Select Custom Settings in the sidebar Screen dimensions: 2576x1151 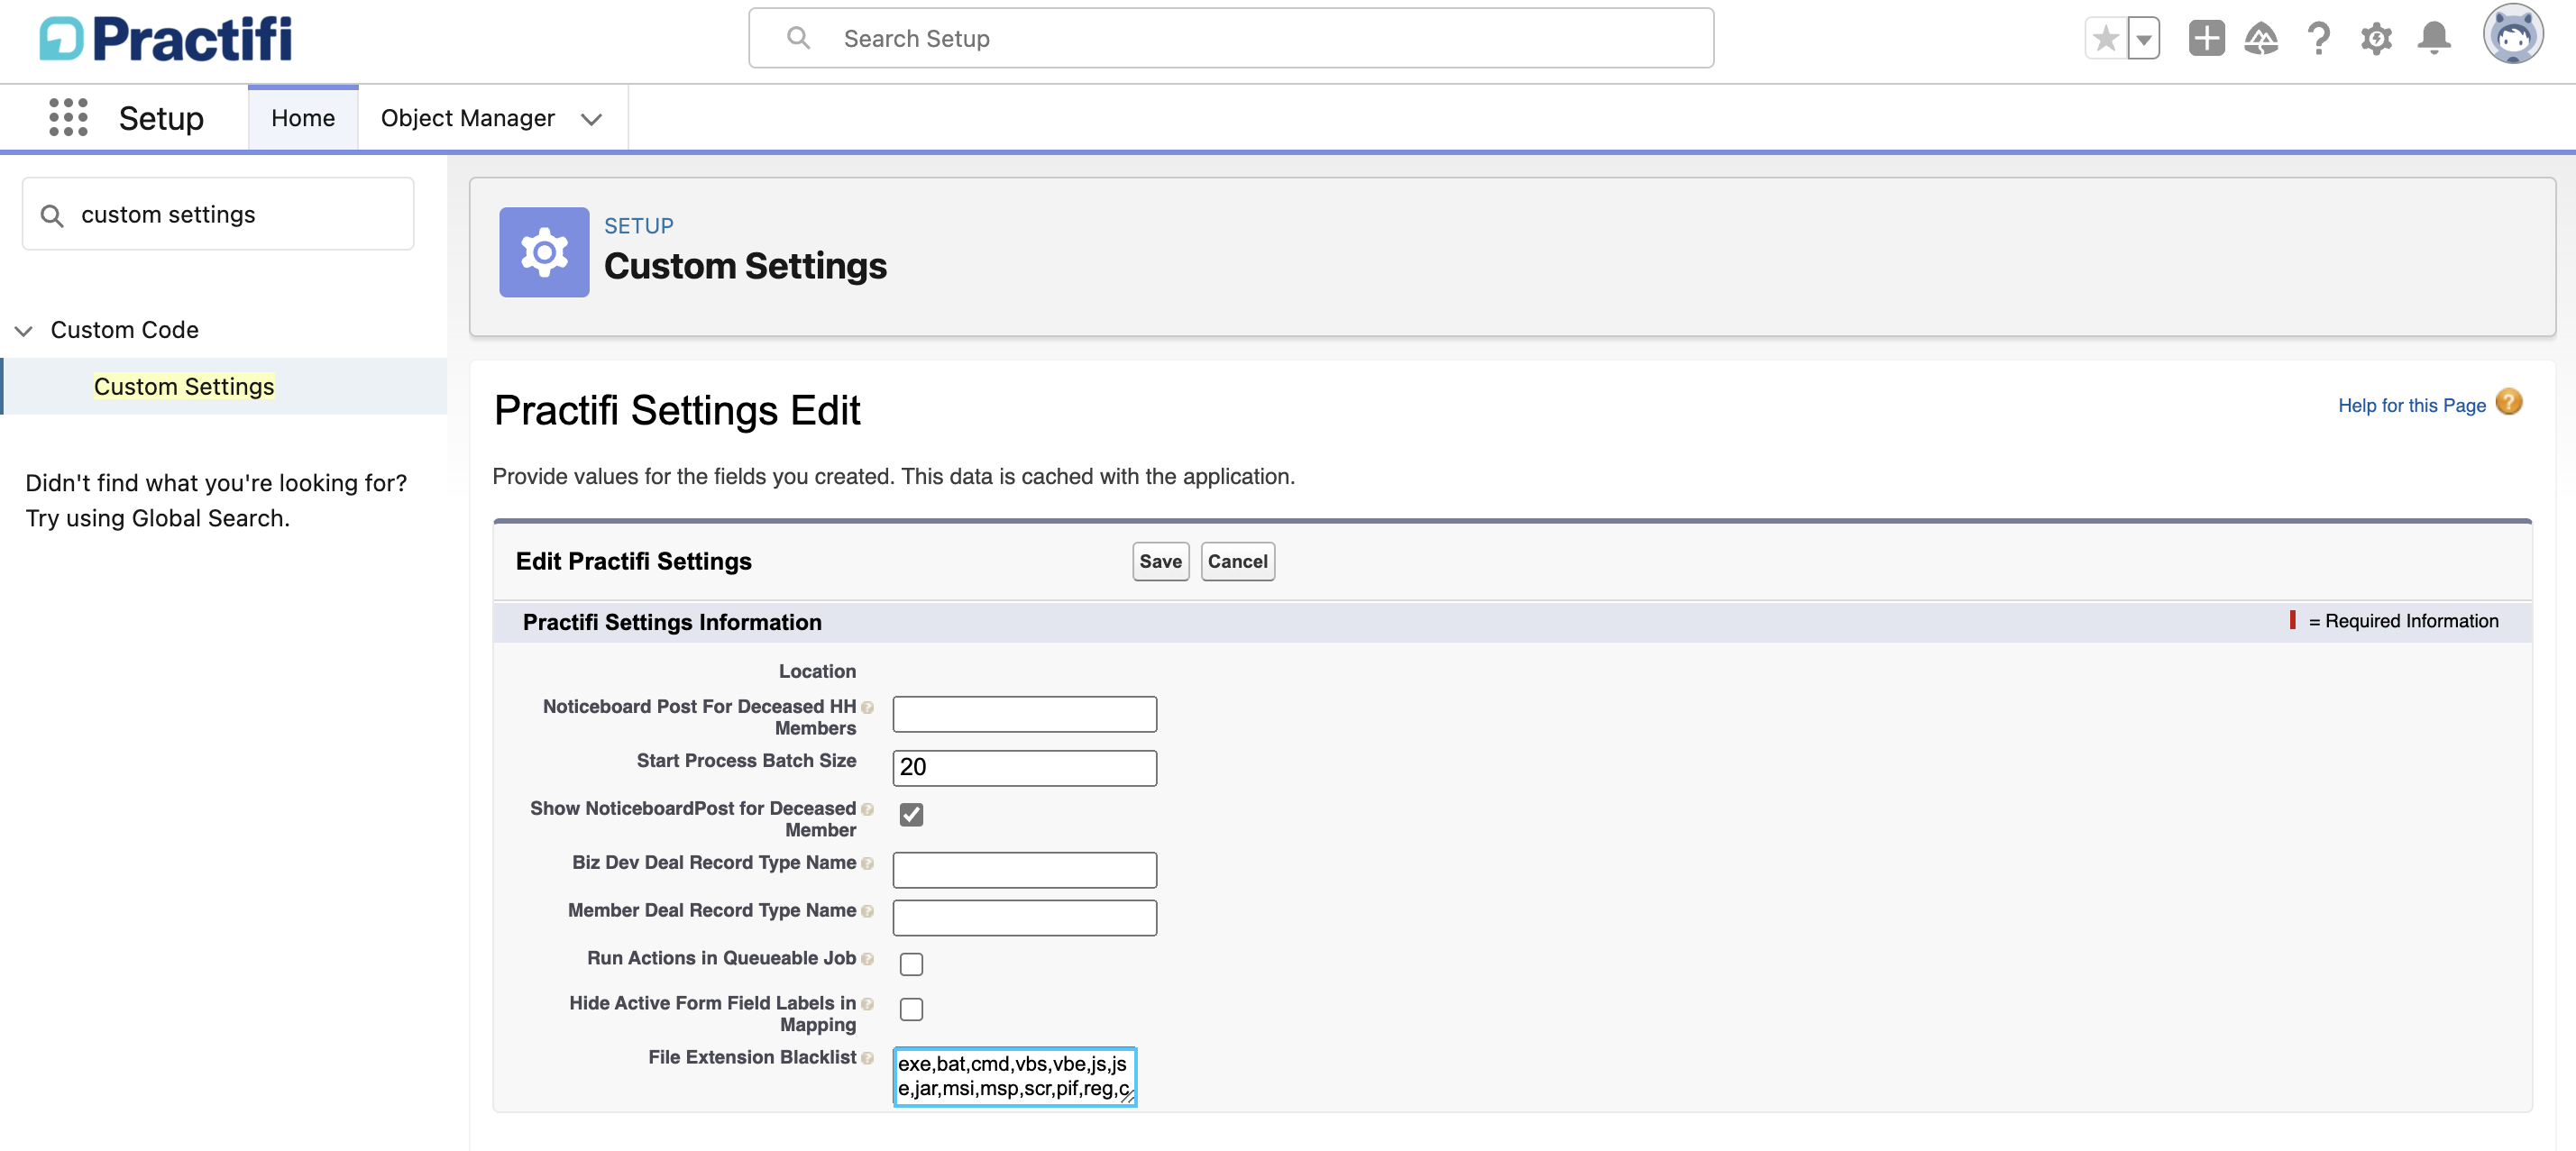click(x=184, y=387)
